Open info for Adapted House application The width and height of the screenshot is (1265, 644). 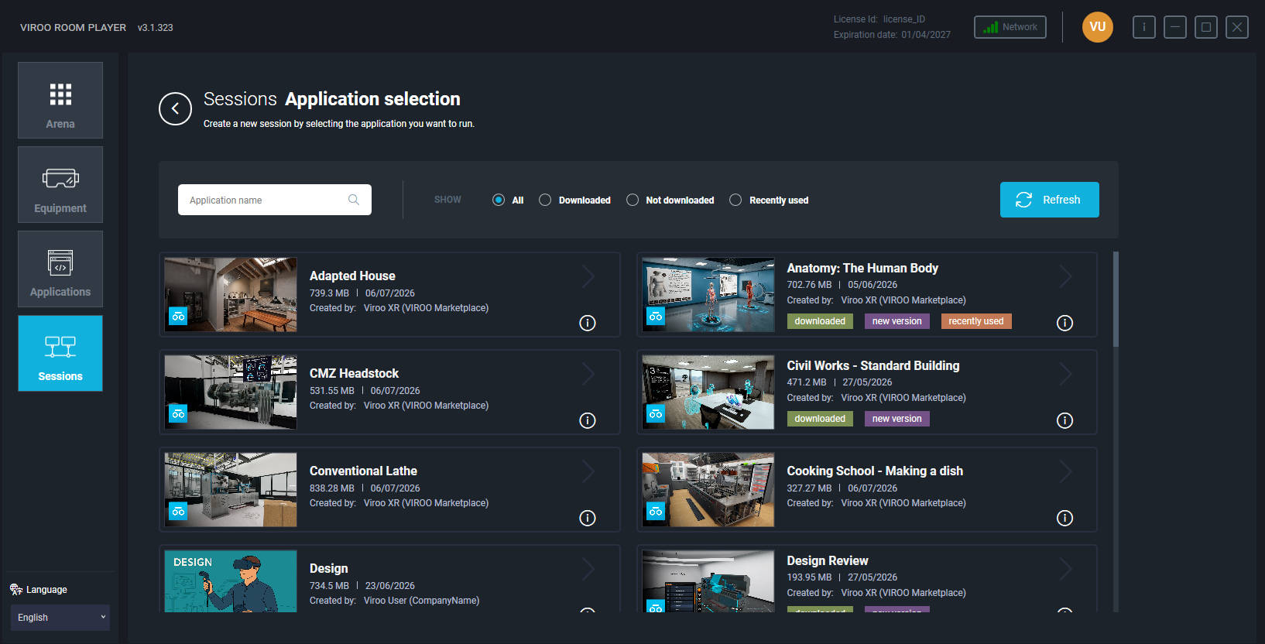pos(588,323)
